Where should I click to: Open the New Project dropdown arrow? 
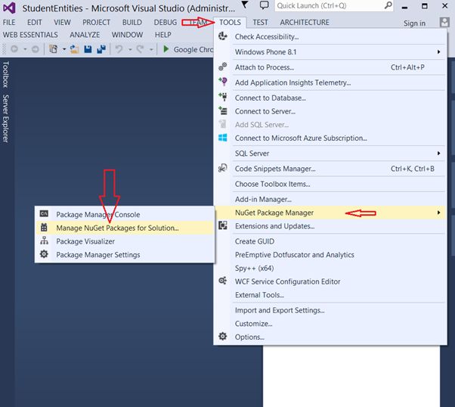pos(63,49)
